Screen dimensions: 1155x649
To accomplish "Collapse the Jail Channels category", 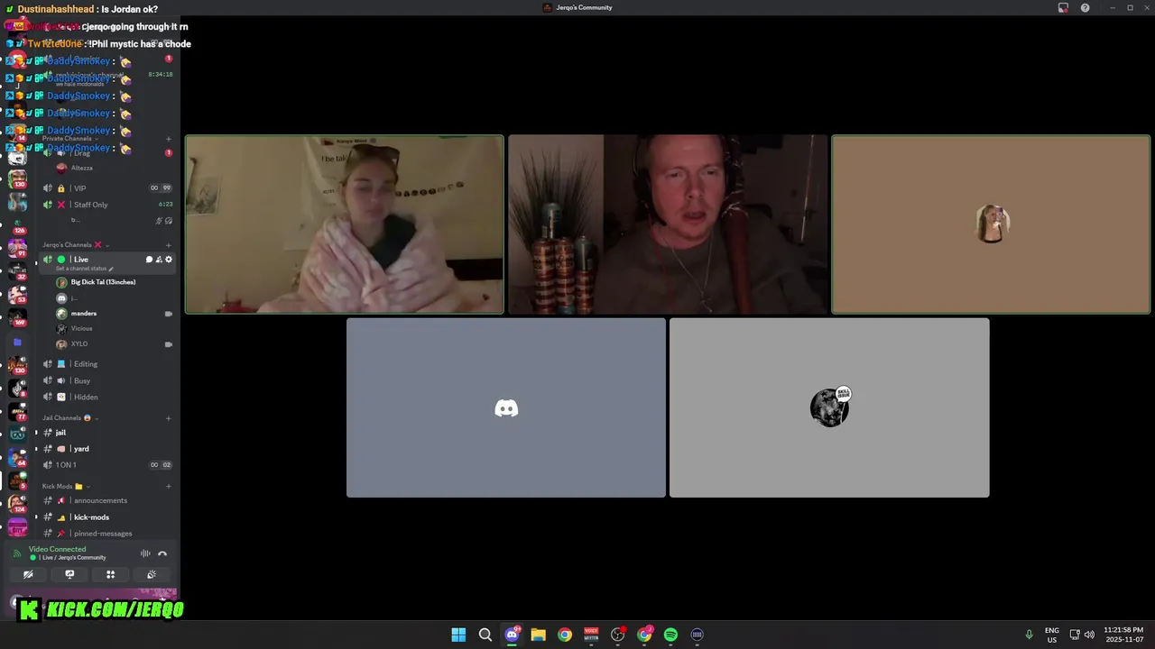I will (70, 418).
